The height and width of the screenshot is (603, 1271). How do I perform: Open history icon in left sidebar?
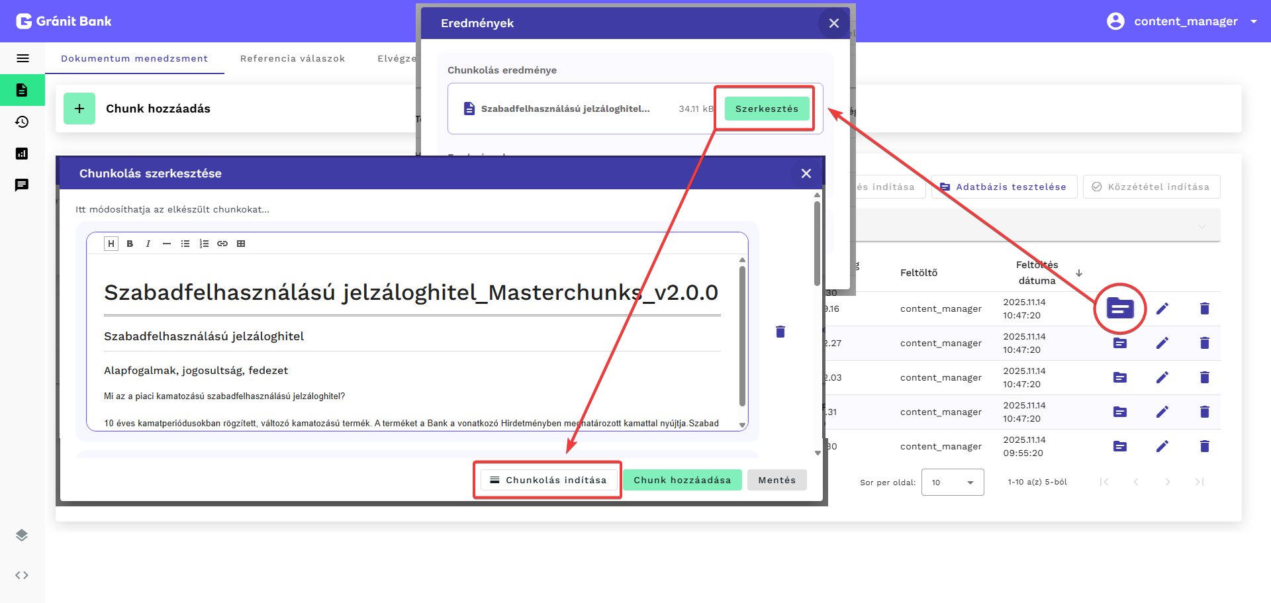pyautogui.click(x=22, y=122)
